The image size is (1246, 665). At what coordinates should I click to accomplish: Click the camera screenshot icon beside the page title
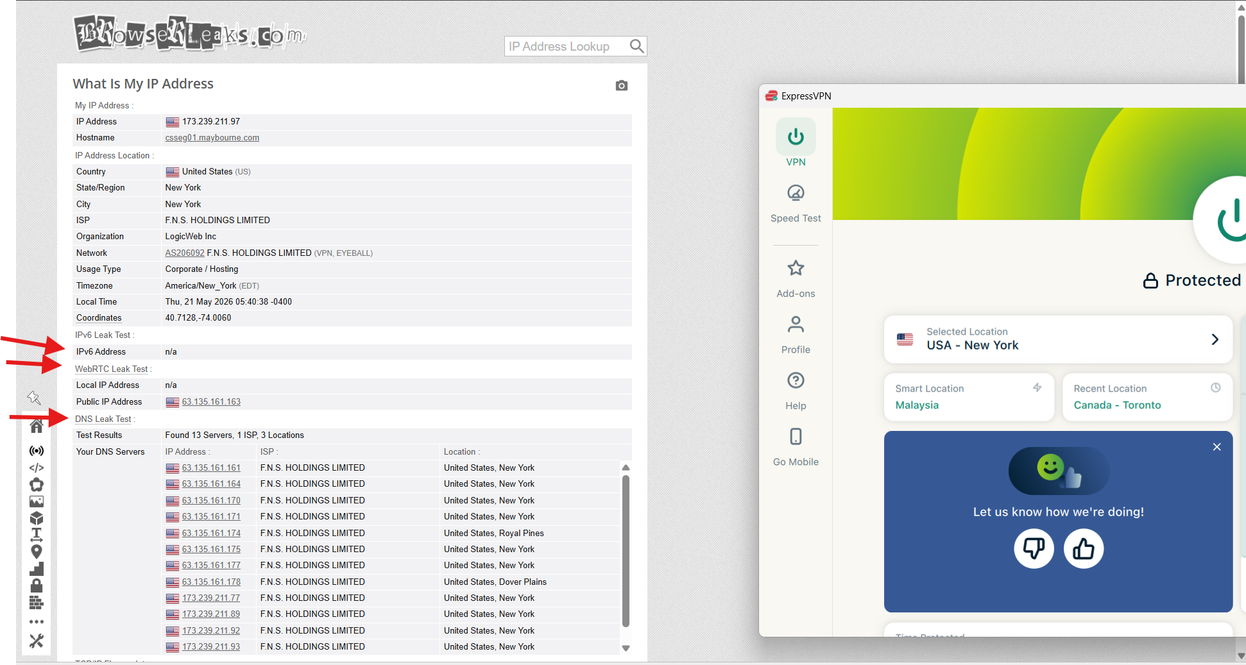(621, 85)
